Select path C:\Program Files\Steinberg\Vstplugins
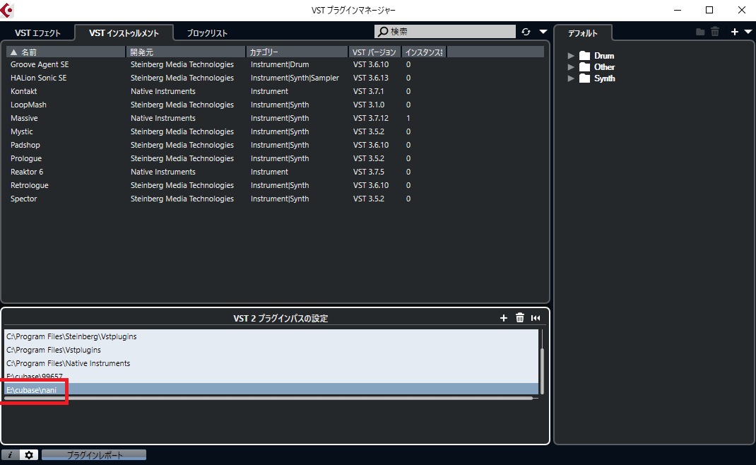Viewport: 756px width, 465px height. click(x=271, y=336)
